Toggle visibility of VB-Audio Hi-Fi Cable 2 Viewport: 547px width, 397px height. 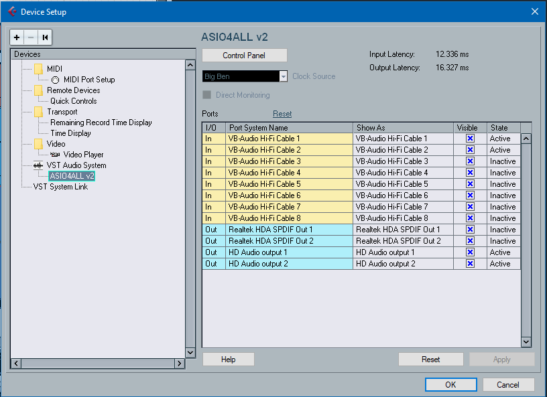tap(470, 150)
